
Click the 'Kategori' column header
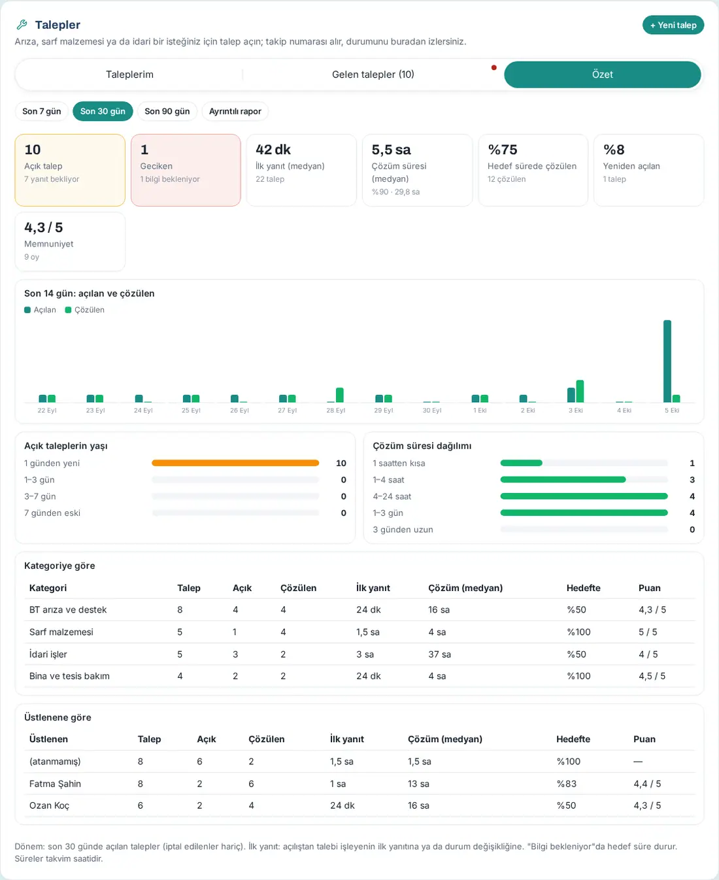coord(48,588)
